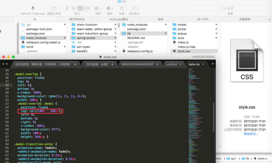The image size is (272, 163).
Task: Select the modal folder
Action: [x=194, y=24]
